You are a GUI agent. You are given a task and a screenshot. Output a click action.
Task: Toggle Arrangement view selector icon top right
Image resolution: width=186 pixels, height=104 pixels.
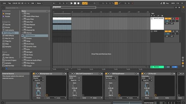click(x=183, y=7)
